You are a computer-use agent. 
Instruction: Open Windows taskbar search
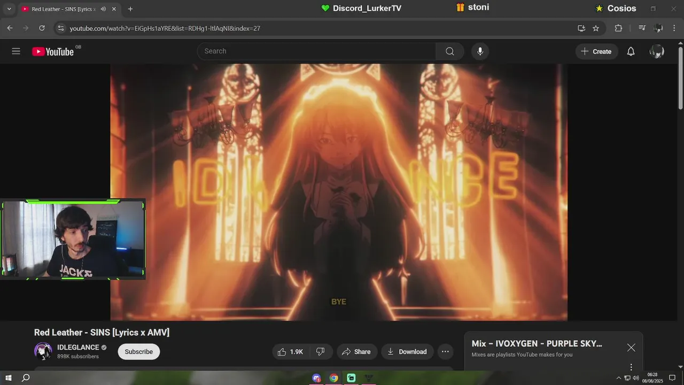(26, 378)
